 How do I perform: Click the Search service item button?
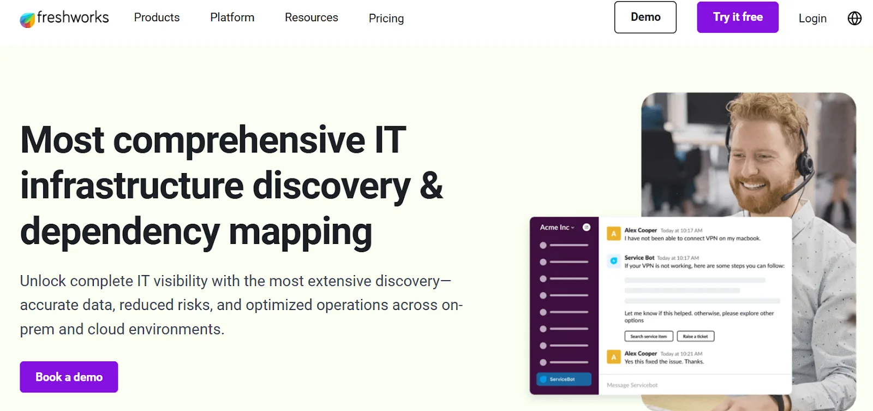click(649, 336)
